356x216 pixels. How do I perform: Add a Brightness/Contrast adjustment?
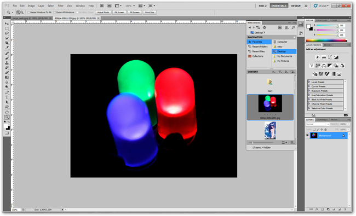coord(318,57)
